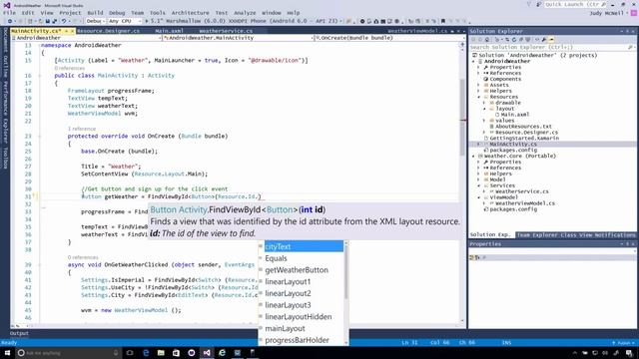The height and width of the screenshot is (359, 639).
Task: Select WeatherViewModel.cs in tree
Action: tap(525, 203)
